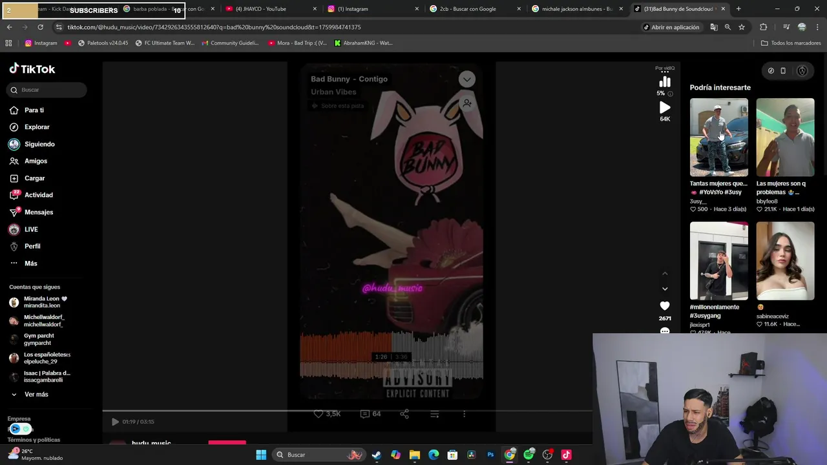Open Isaac | Palabra d... followed account

point(40,377)
